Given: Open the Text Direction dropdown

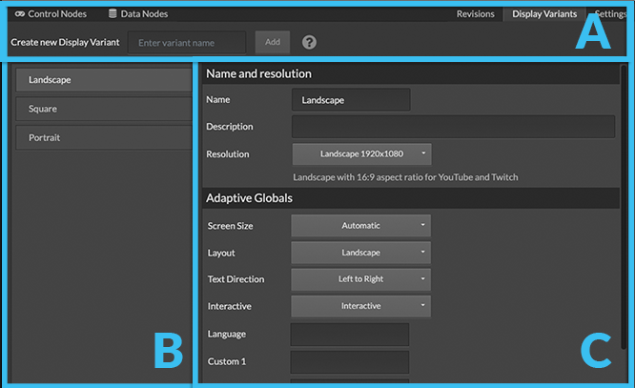Looking at the screenshot, I should click(x=360, y=279).
